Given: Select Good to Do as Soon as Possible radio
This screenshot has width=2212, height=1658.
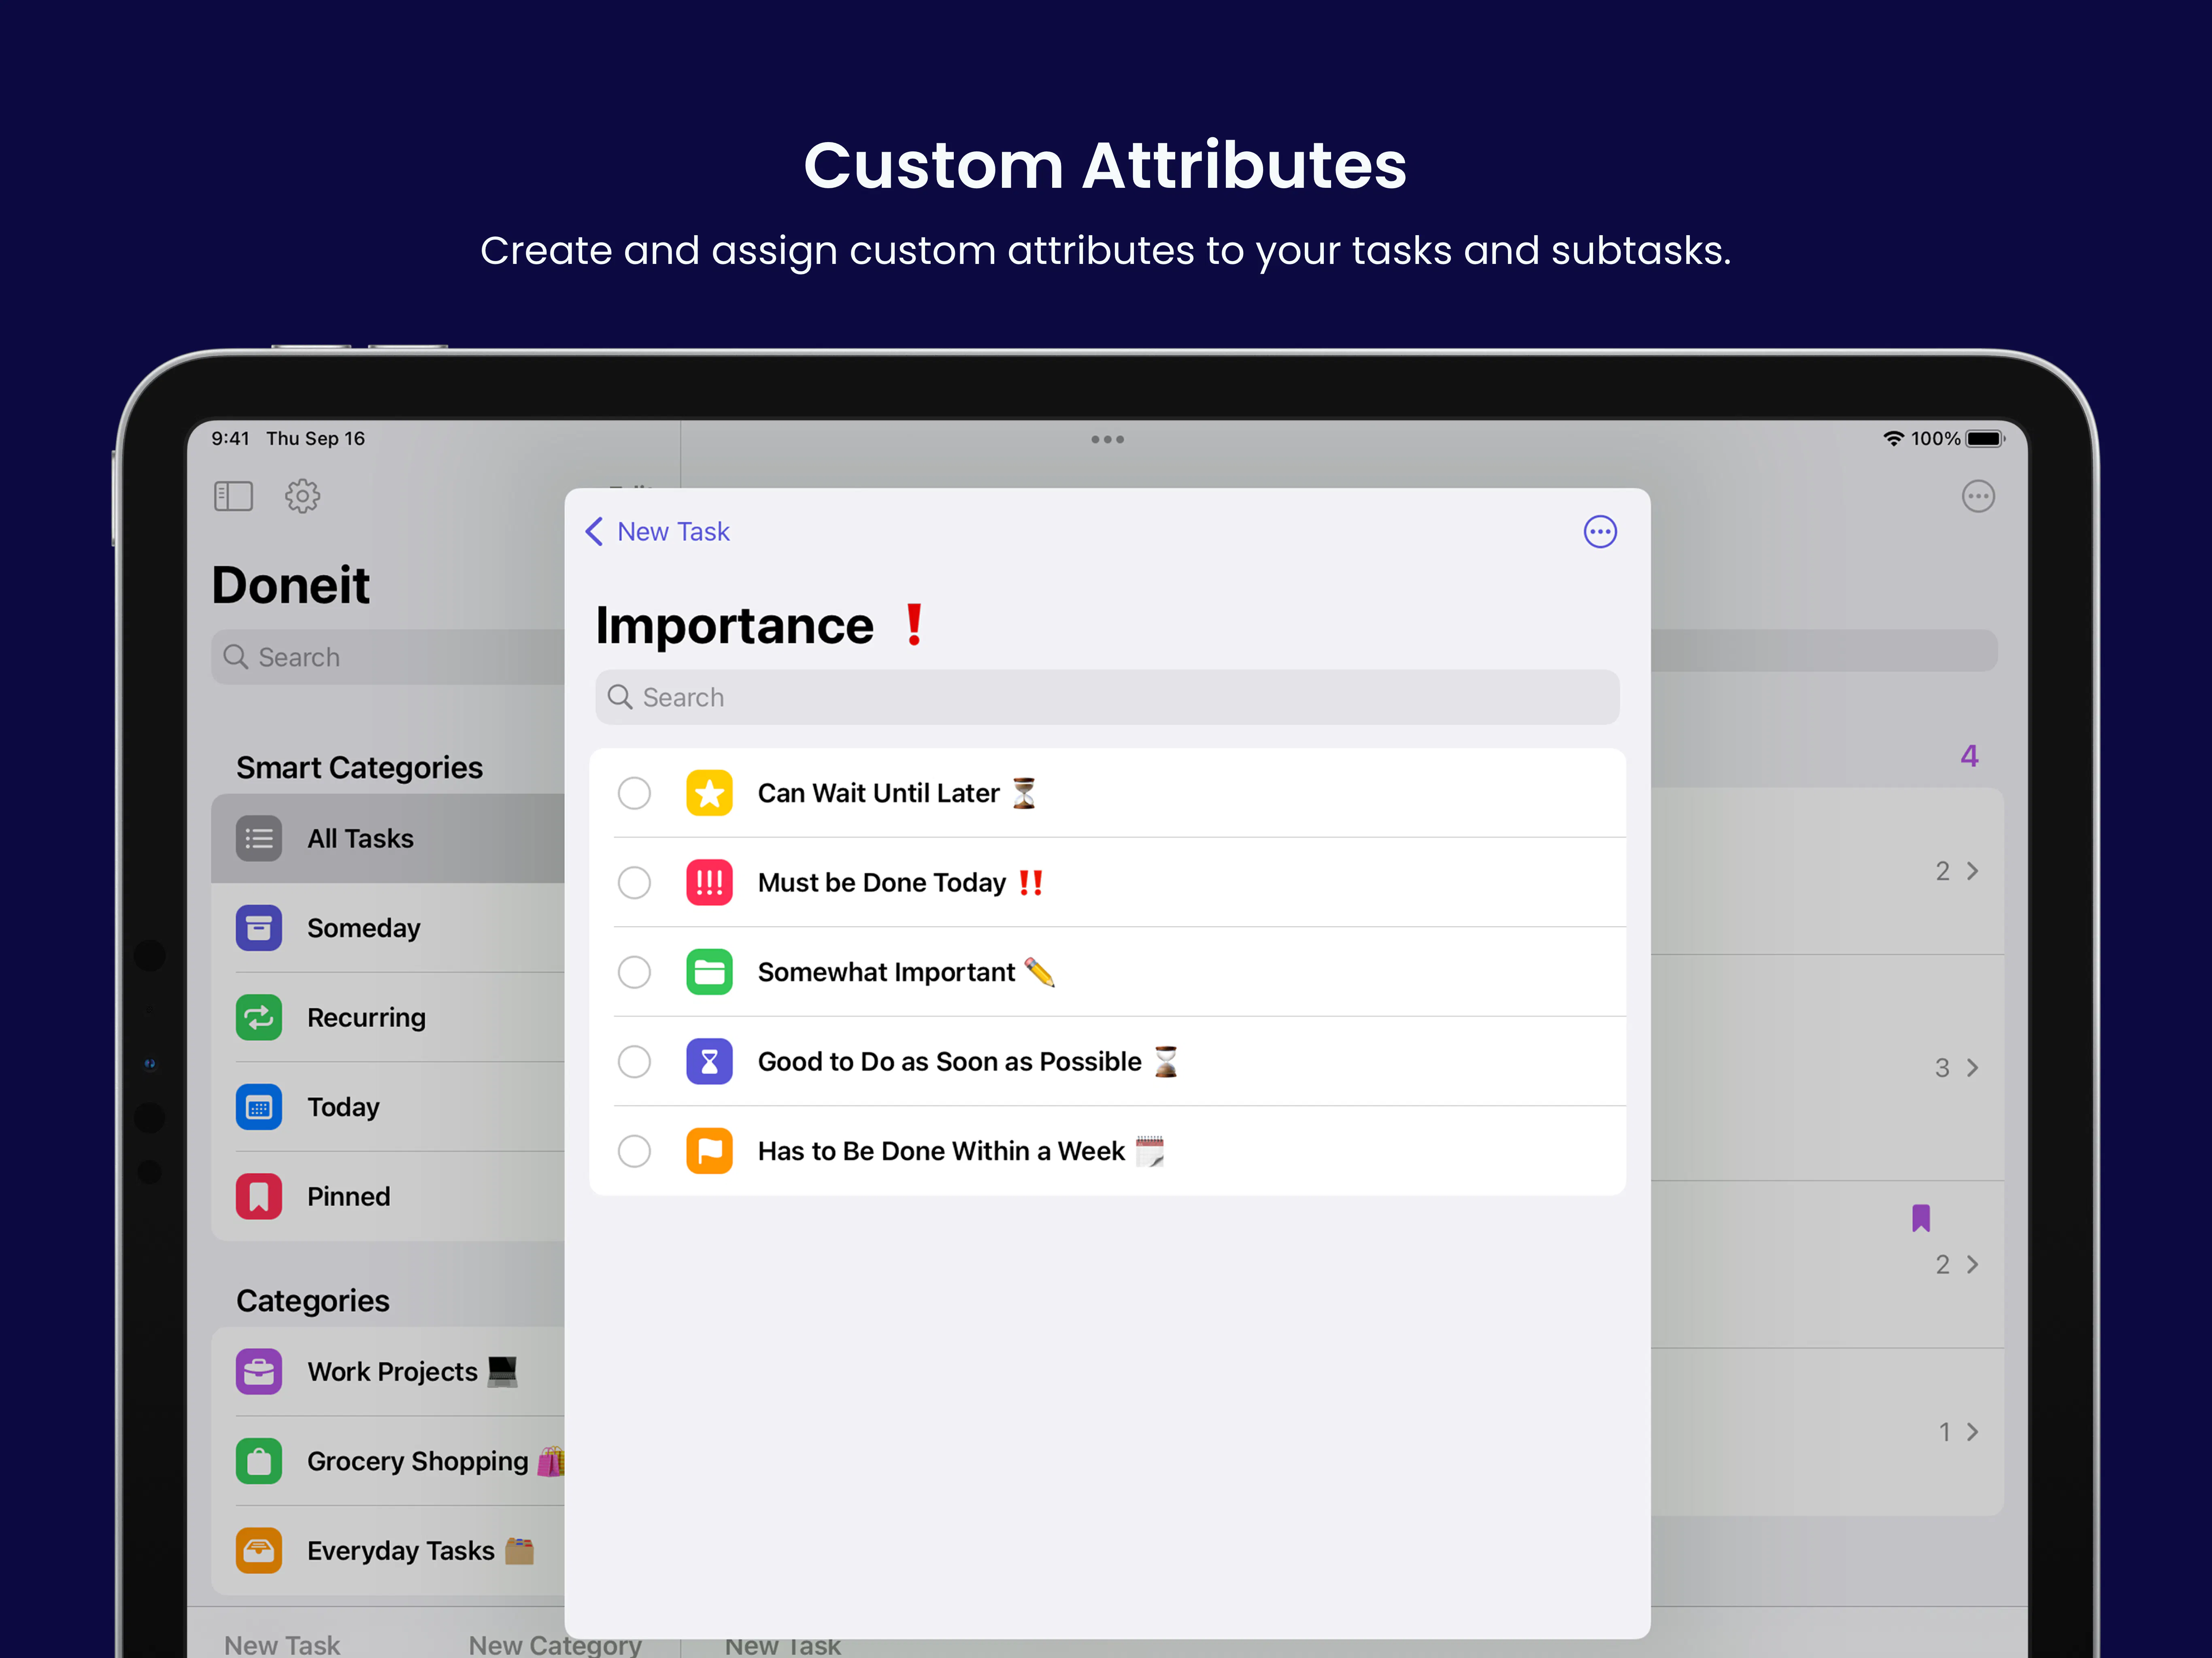Looking at the screenshot, I should pos(634,1061).
